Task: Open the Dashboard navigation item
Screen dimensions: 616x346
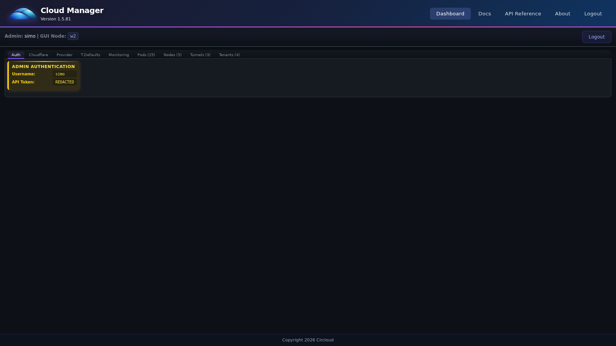Action: (450, 13)
